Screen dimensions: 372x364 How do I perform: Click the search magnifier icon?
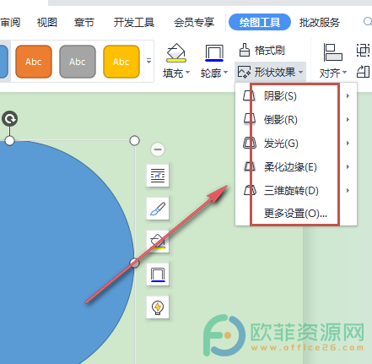(368, 21)
